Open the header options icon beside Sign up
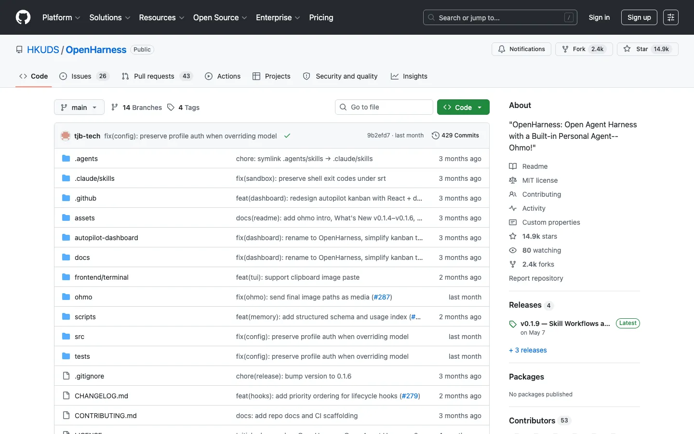The width and height of the screenshot is (694, 434). [x=671, y=17]
